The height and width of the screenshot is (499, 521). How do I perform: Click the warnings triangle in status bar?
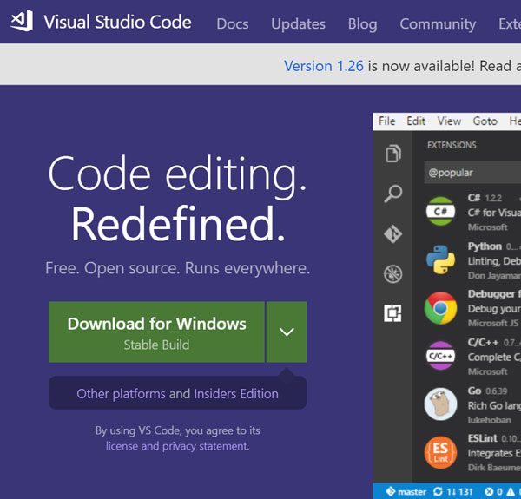coord(510,492)
